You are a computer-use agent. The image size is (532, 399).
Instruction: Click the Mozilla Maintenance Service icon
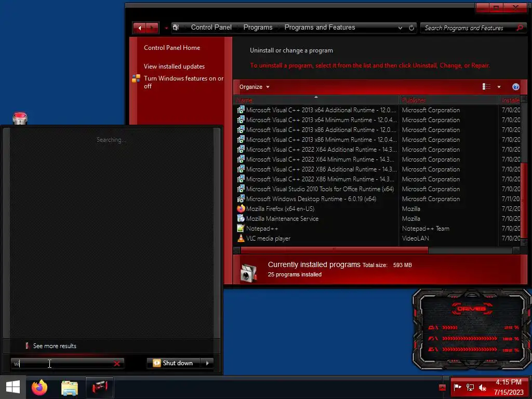coord(241,218)
